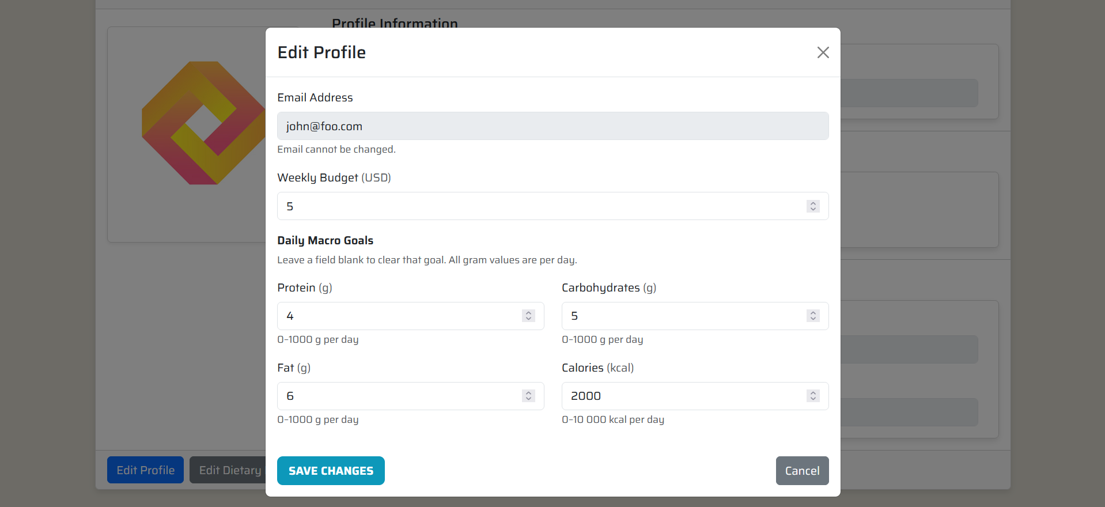This screenshot has width=1105, height=507.
Task: Cancel the profile edits
Action: pos(802,471)
